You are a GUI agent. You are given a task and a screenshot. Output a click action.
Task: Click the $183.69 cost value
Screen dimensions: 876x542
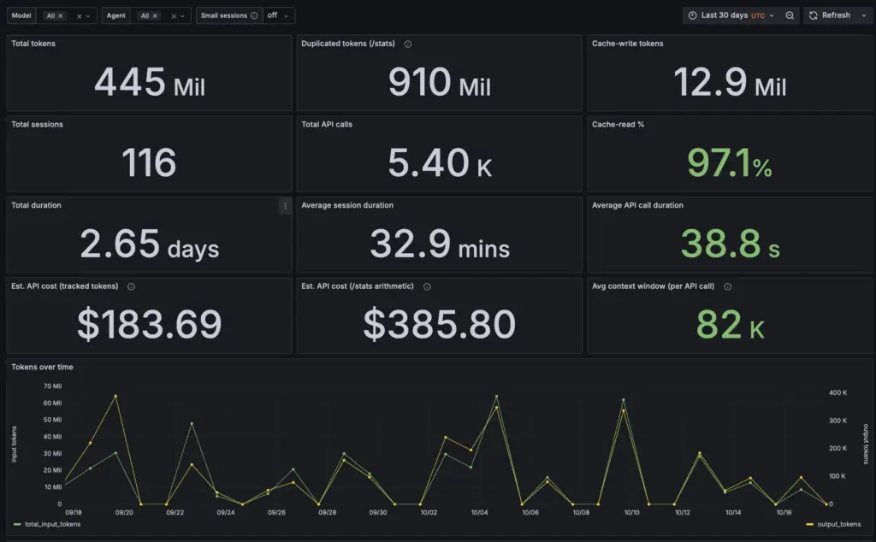[149, 324]
